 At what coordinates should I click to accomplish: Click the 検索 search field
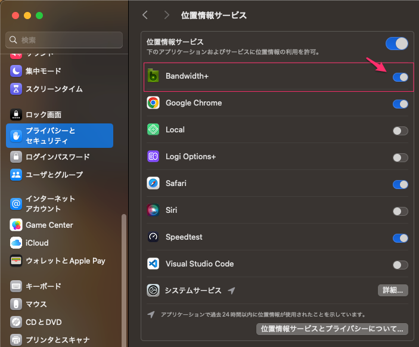64,40
